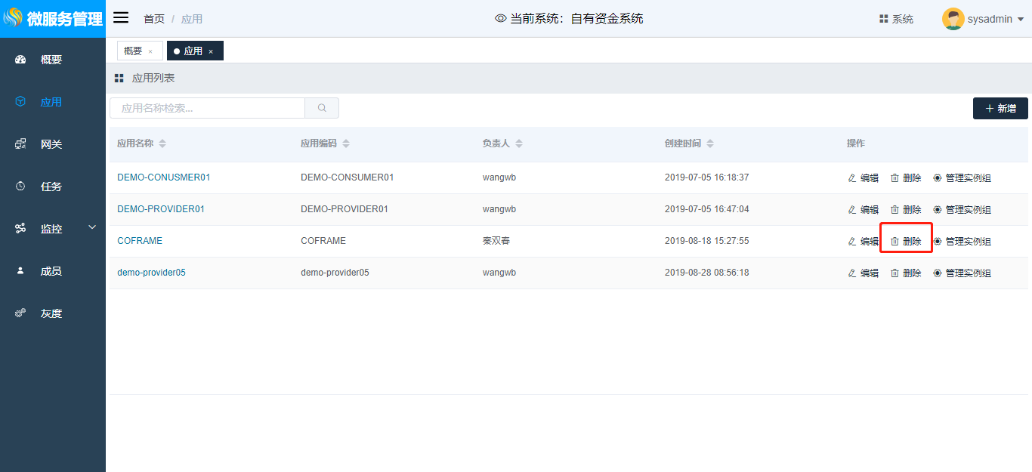Click the search magnifier icon button
This screenshot has width=1032, height=472.
point(322,108)
